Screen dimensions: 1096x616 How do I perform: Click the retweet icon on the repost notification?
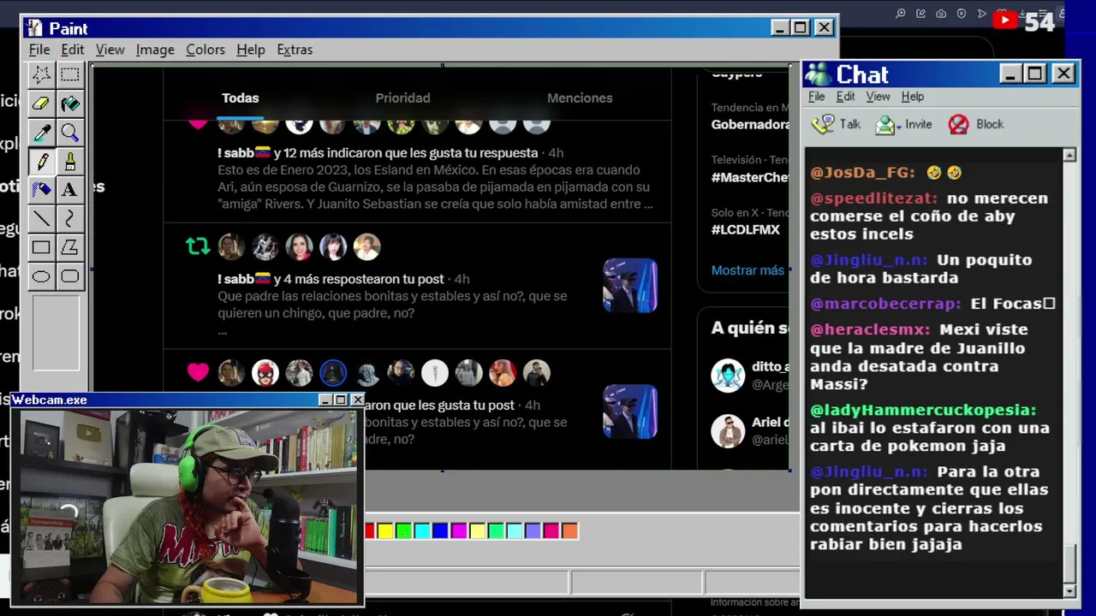(x=198, y=247)
